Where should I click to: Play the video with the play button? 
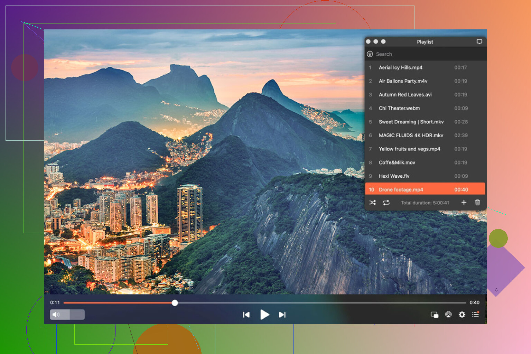(x=264, y=315)
